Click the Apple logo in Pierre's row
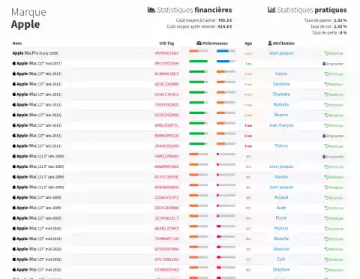This screenshot has height=279, width=360. (14, 218)
